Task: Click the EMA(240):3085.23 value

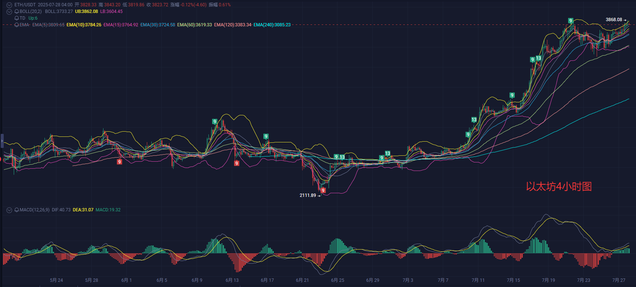Action: 272,25
